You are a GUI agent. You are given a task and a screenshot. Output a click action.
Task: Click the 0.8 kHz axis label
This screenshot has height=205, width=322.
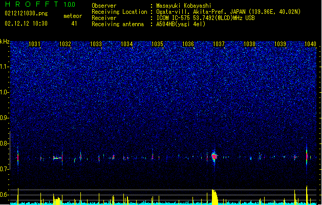point(5,143)
